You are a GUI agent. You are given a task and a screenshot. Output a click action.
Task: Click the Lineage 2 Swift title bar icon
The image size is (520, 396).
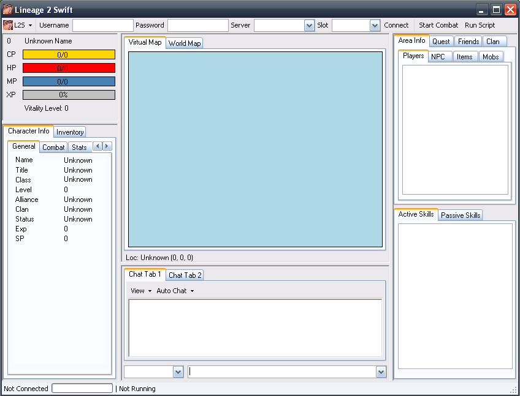coord(7,10)
